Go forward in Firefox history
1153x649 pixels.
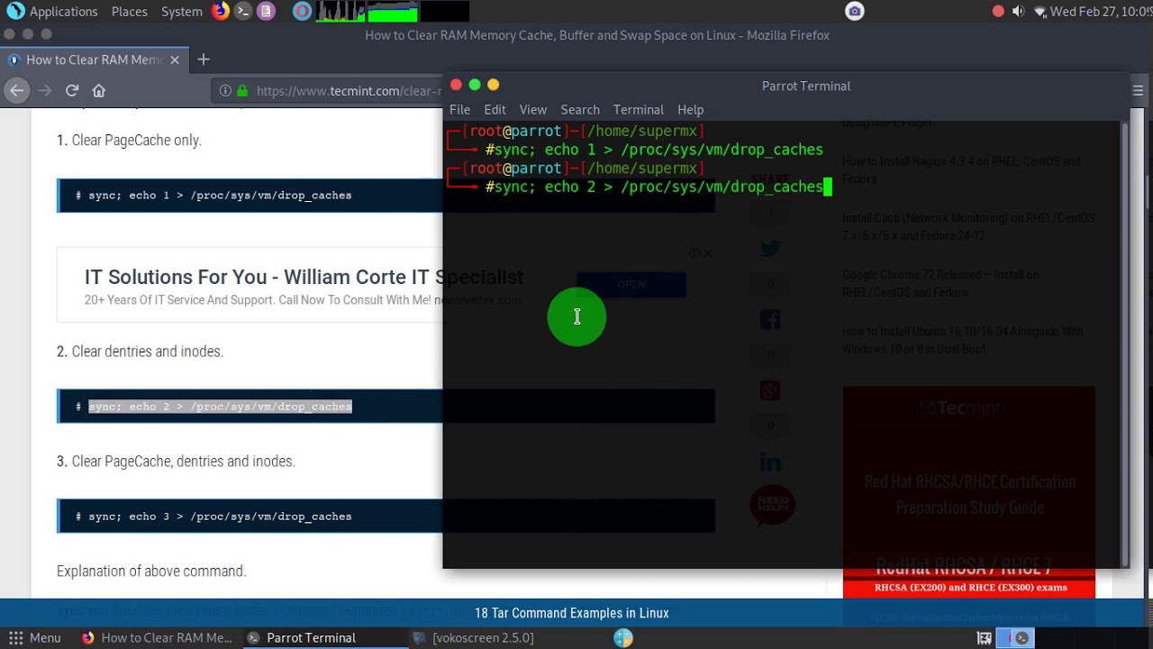click(x=45, y=90)
